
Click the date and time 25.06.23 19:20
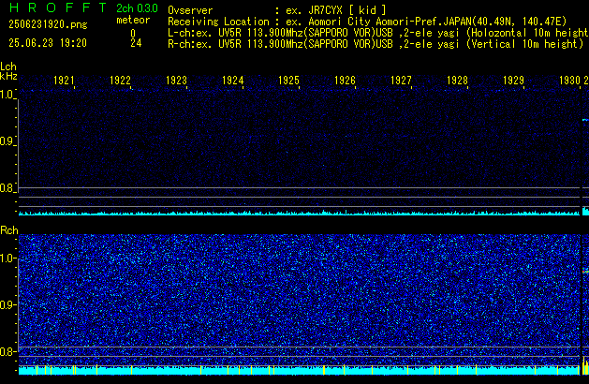click(48, 43)
